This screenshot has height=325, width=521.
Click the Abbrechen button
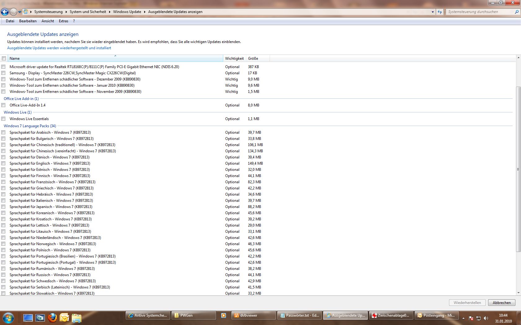coord(501,303)
